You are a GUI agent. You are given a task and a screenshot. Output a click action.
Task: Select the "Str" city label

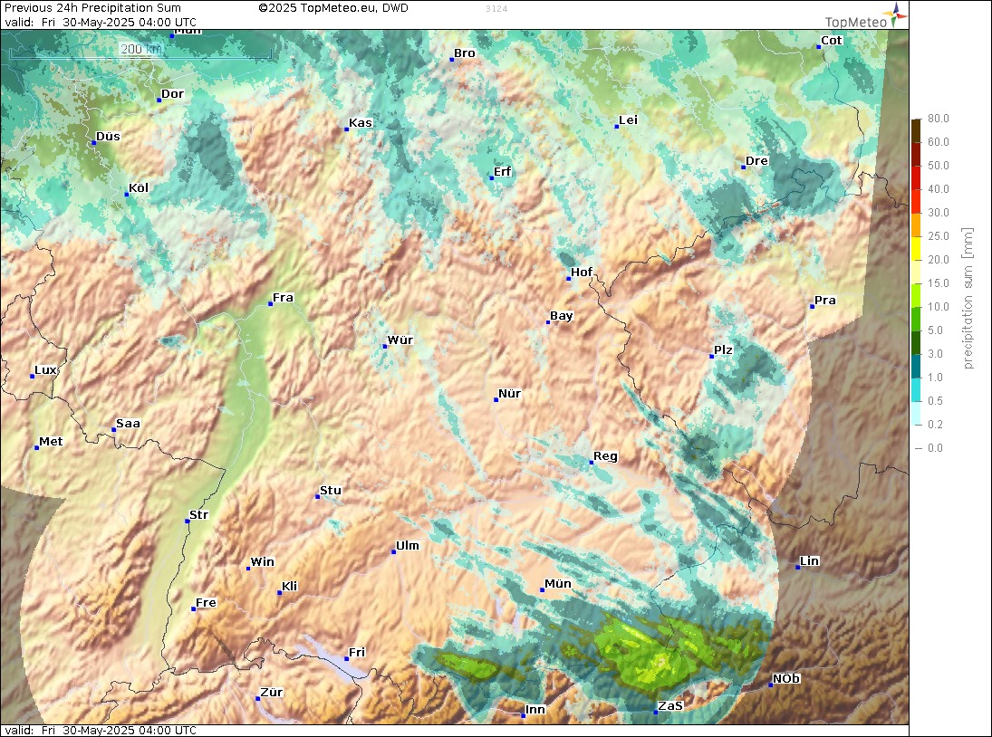click(198, 515)
